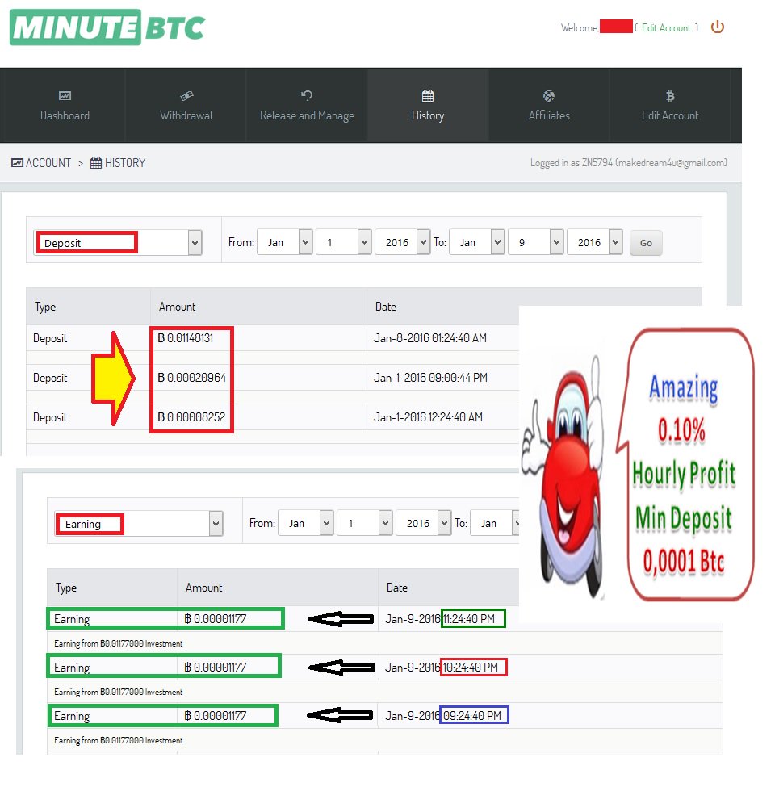Open the Deposit type dropdown

tap(118, 243)
